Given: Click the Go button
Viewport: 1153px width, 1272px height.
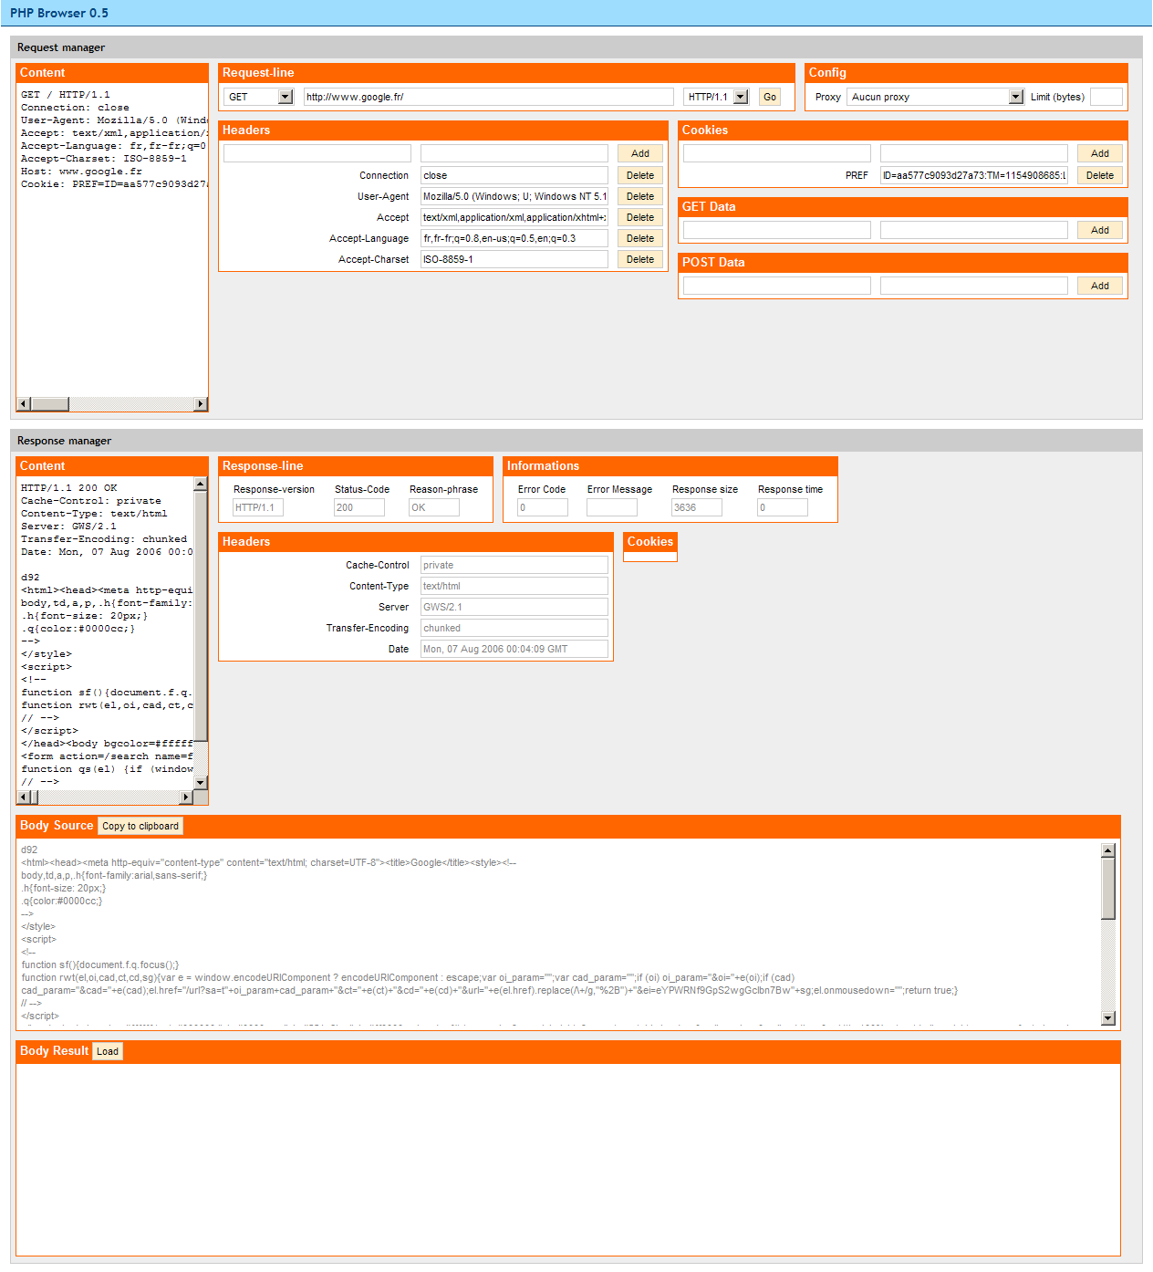Looking at the screenshot, I should (x=770, y=97).
